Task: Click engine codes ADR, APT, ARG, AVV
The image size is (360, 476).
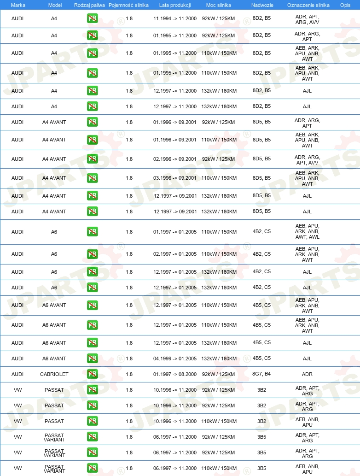Action: [x=307, y=19]
